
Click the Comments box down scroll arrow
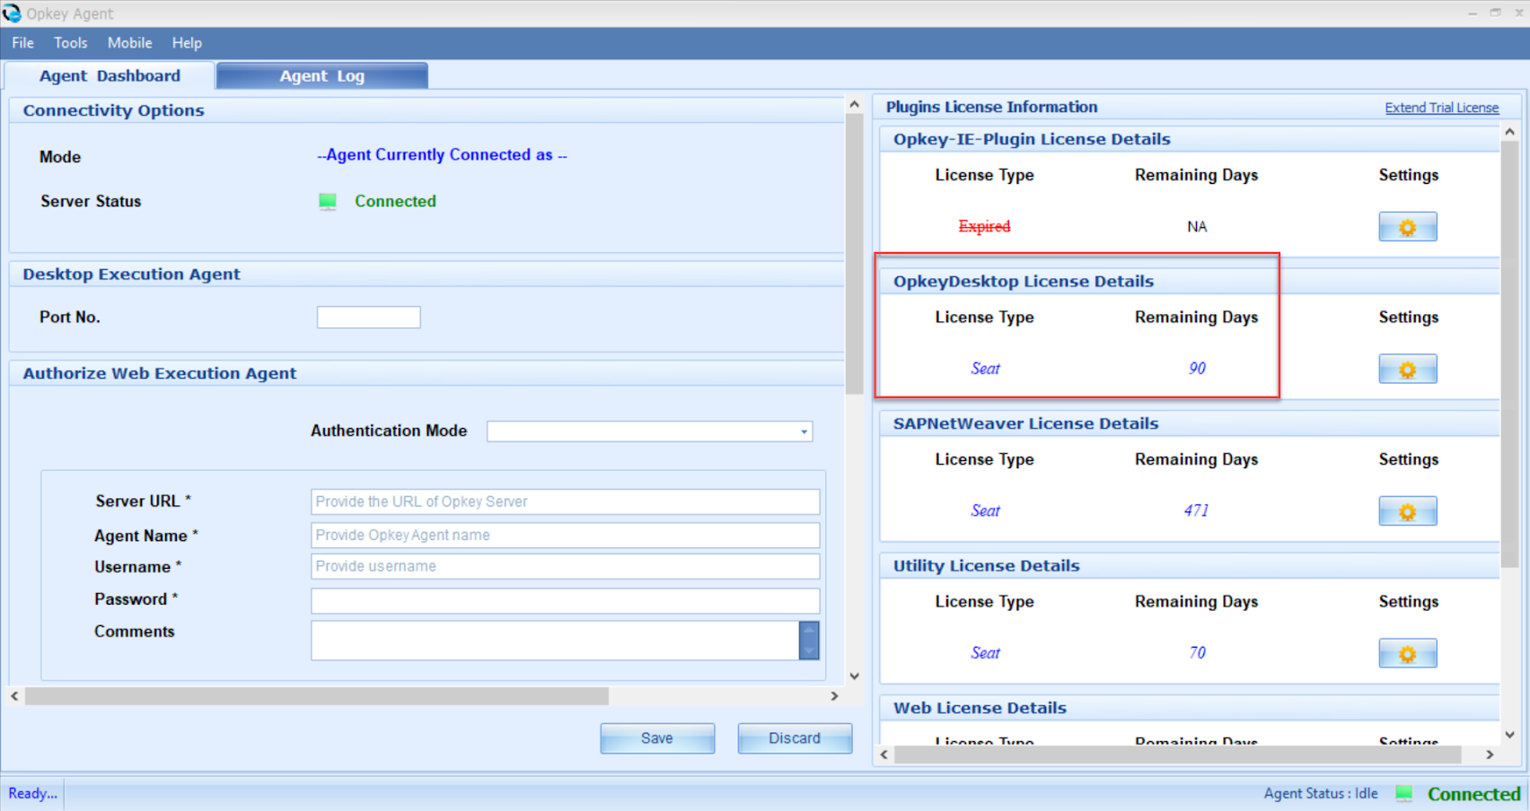[x=809, y=650]
